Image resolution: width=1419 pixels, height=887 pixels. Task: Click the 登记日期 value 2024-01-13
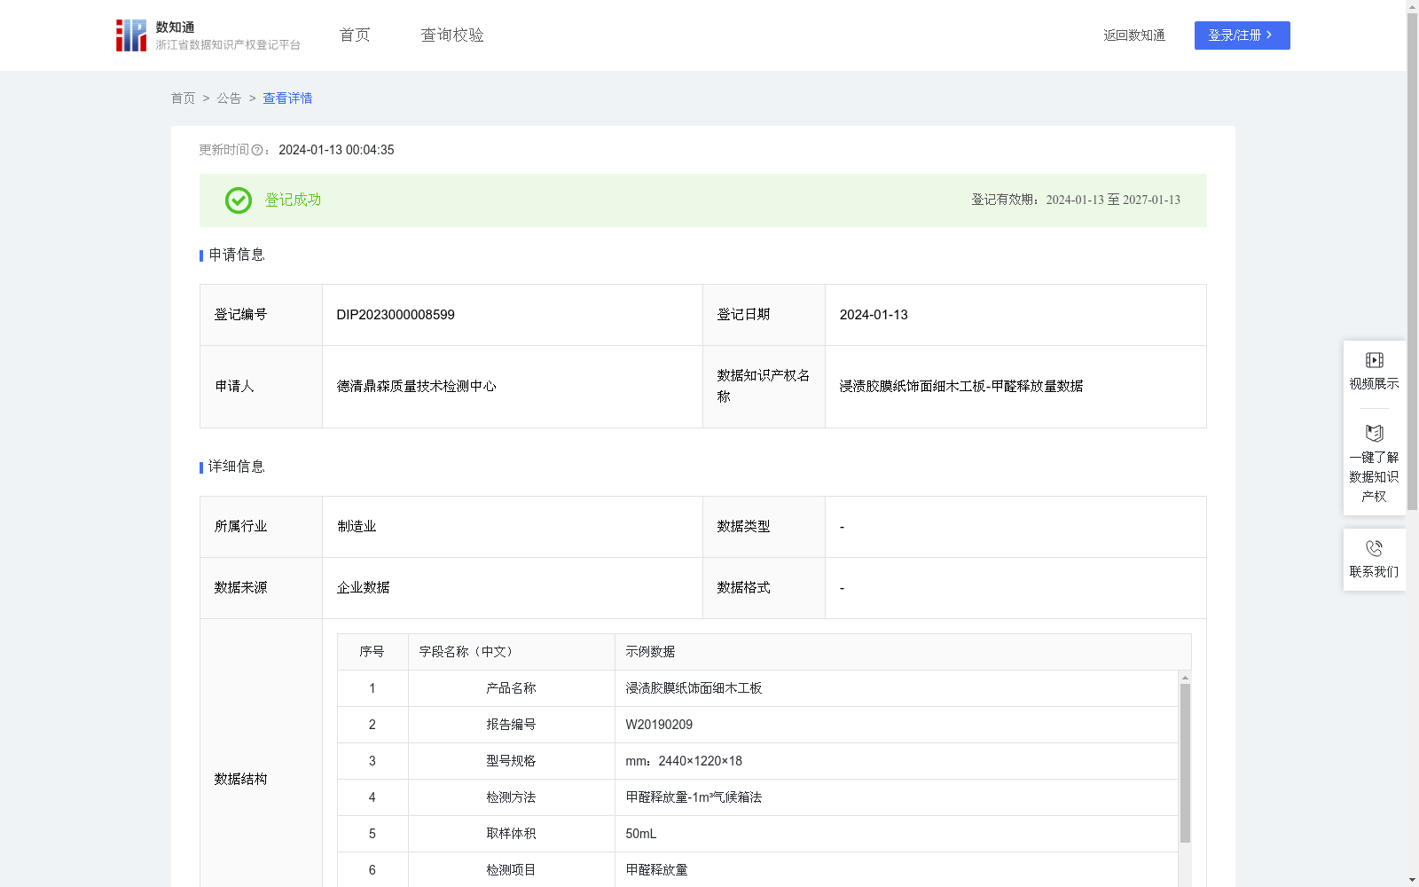[874, 315]
